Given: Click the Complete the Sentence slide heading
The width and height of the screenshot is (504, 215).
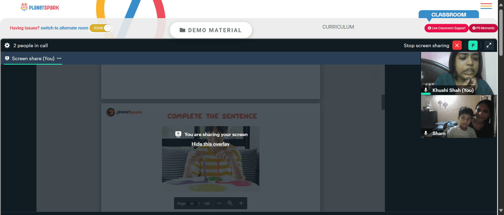Looking at the screenshot, I should tap(212, 116).
